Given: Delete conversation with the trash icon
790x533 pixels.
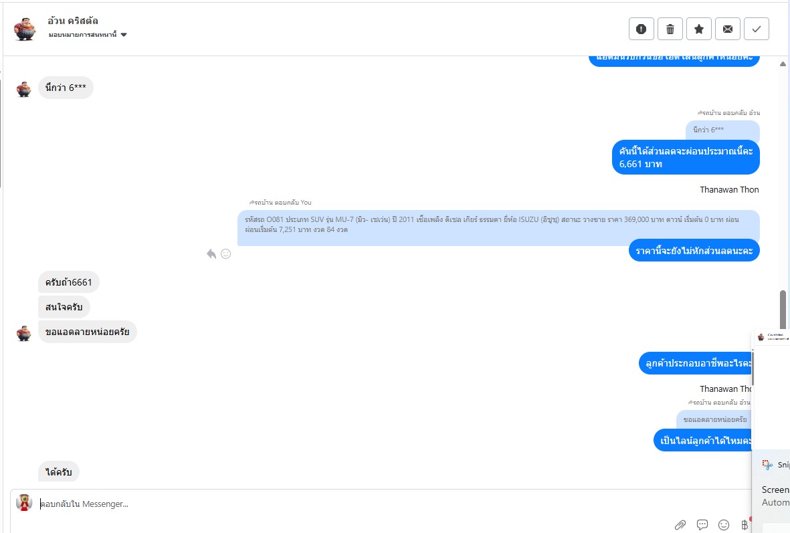Looking at the screenshot, I should point(670,29).
